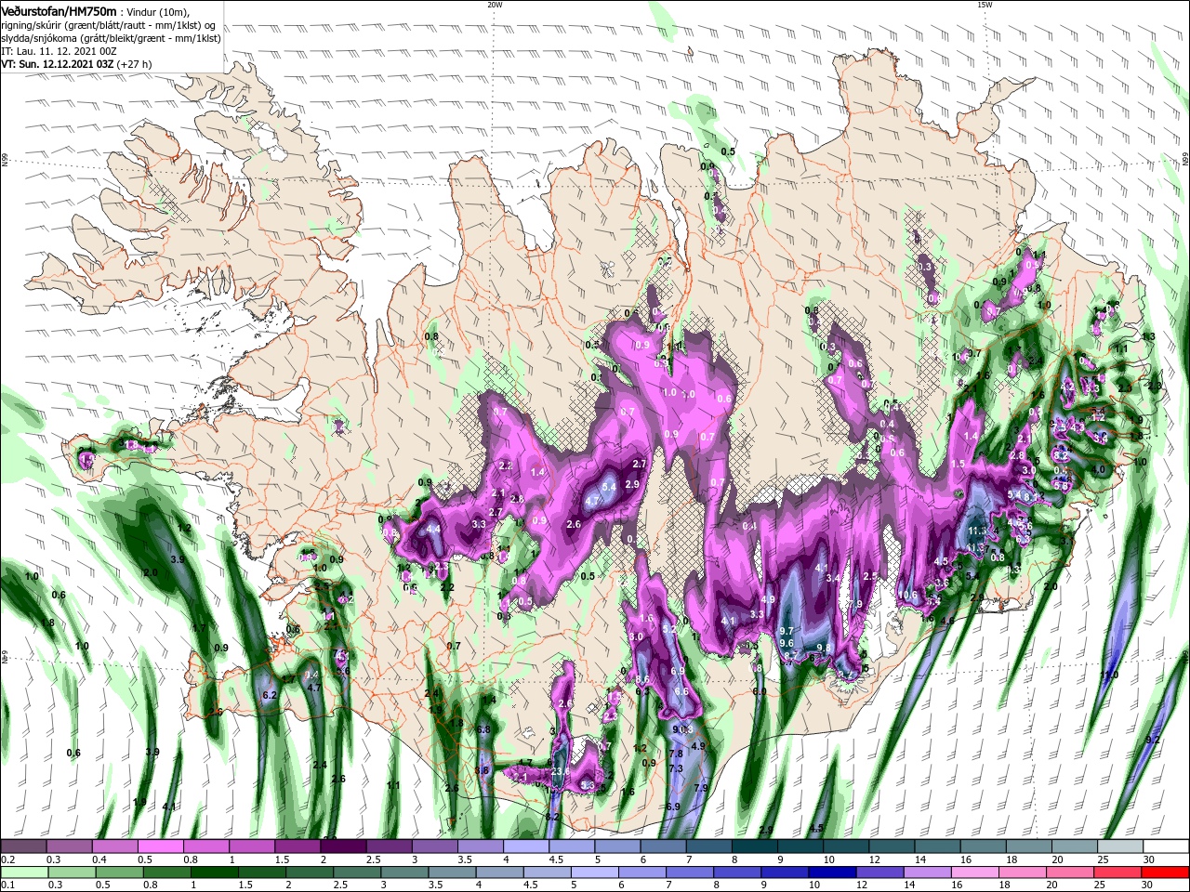Viewport: 1190px width, 892px height.
Task: Select the deep blue 10 swatch in the bottom legend row
Action: pyautogui.click(x=831, y=872)
